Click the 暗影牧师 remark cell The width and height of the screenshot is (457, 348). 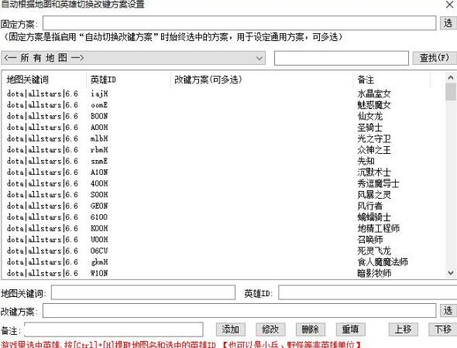tap(374, 273)
